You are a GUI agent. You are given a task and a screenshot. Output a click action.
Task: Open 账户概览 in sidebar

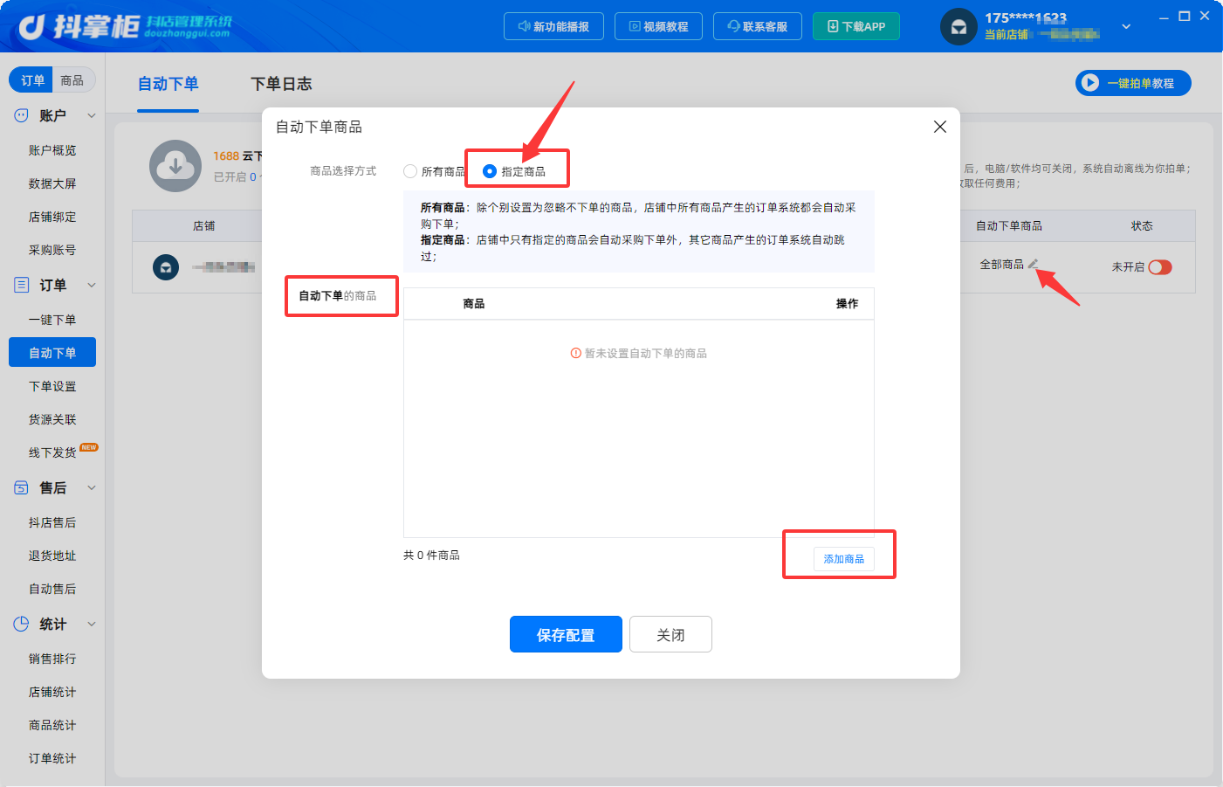click(x=52, y=150)
